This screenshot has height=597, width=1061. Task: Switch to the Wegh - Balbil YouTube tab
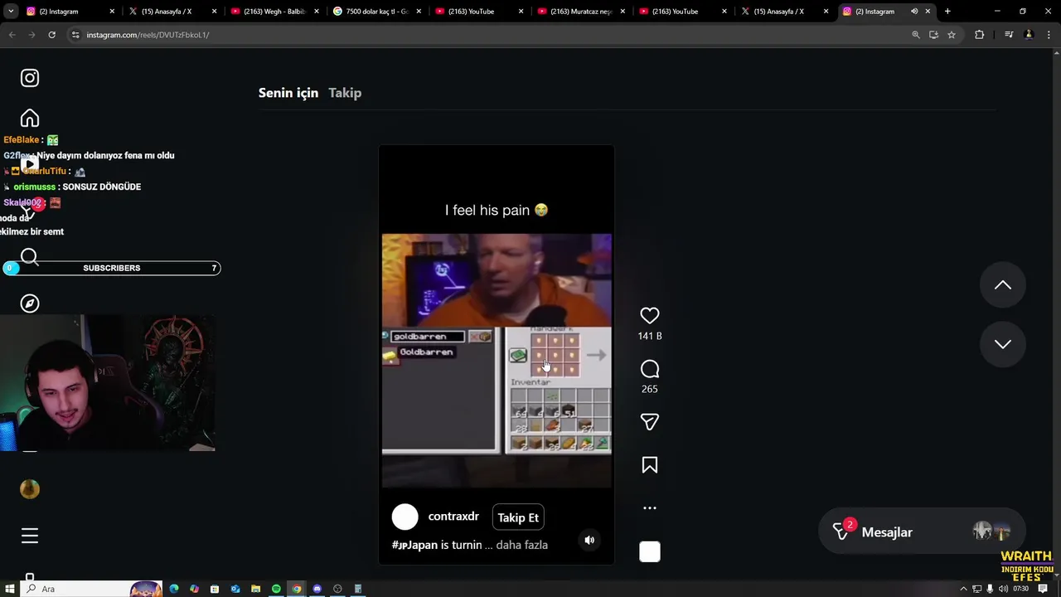point(274,12)
